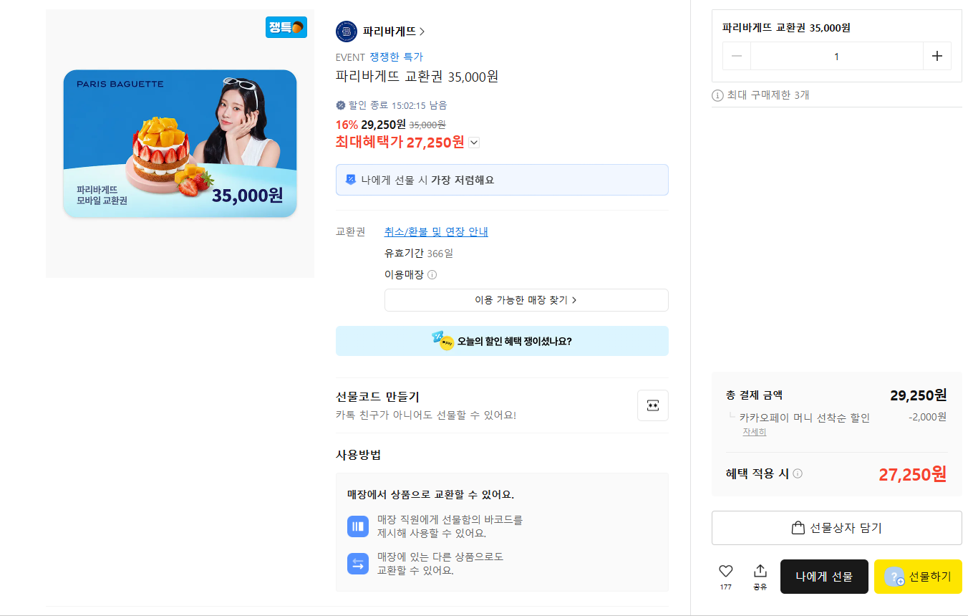The height and width of the screenshot is (616, 968).
Task: Click the discount timer clock icon
Action: pos(341,105)
